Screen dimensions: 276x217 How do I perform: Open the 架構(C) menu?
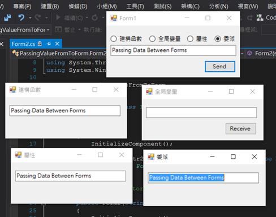[190, 7]
